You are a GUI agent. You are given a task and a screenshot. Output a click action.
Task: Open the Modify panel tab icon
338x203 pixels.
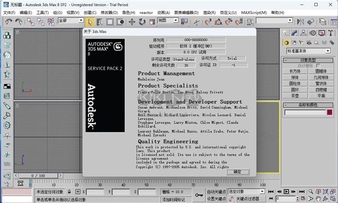click(295, 33)
